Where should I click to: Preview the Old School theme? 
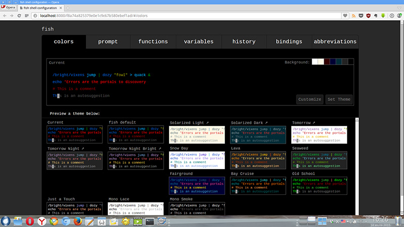click(x=319, y=186)
